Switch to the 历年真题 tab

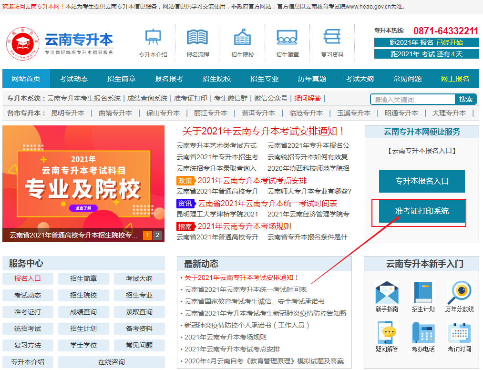pos(313,78)
